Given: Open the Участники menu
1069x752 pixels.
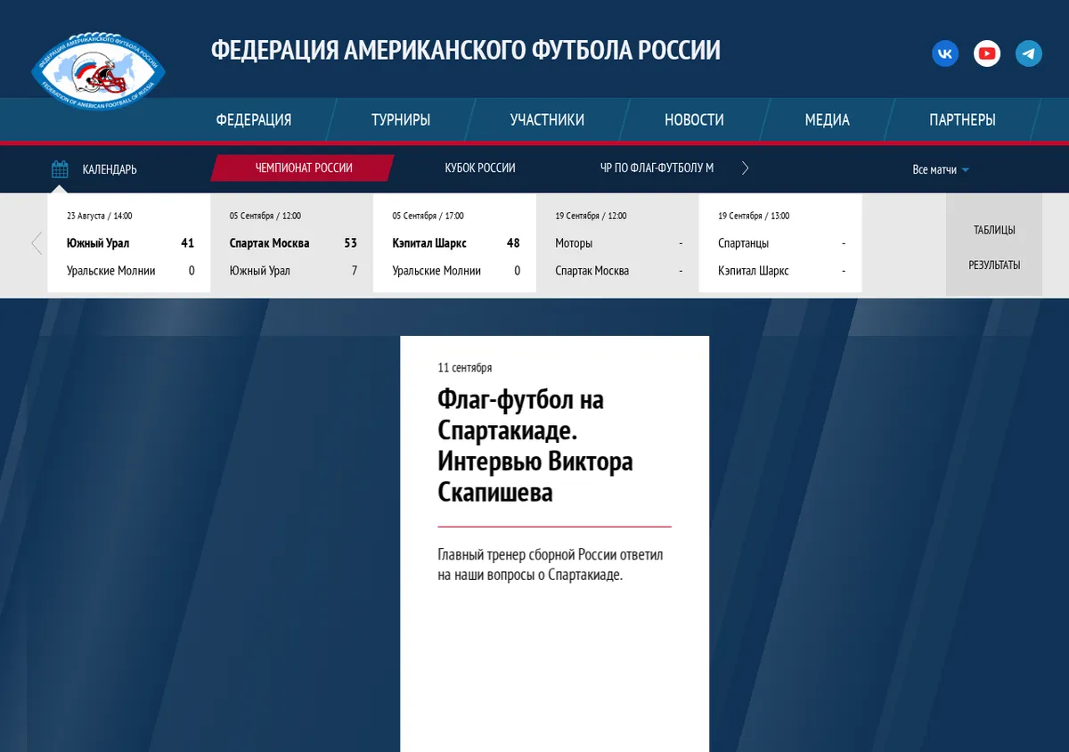Looking at the screenshot, I should 547,120.
